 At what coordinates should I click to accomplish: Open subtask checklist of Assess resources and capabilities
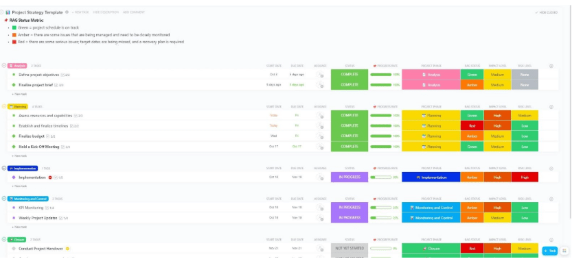coord(78,116)
